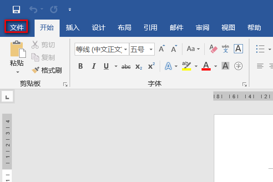This screenshot has height=182, width=273.
Task: Switch to the 视图 (View) tab
Action: (228, 27)
